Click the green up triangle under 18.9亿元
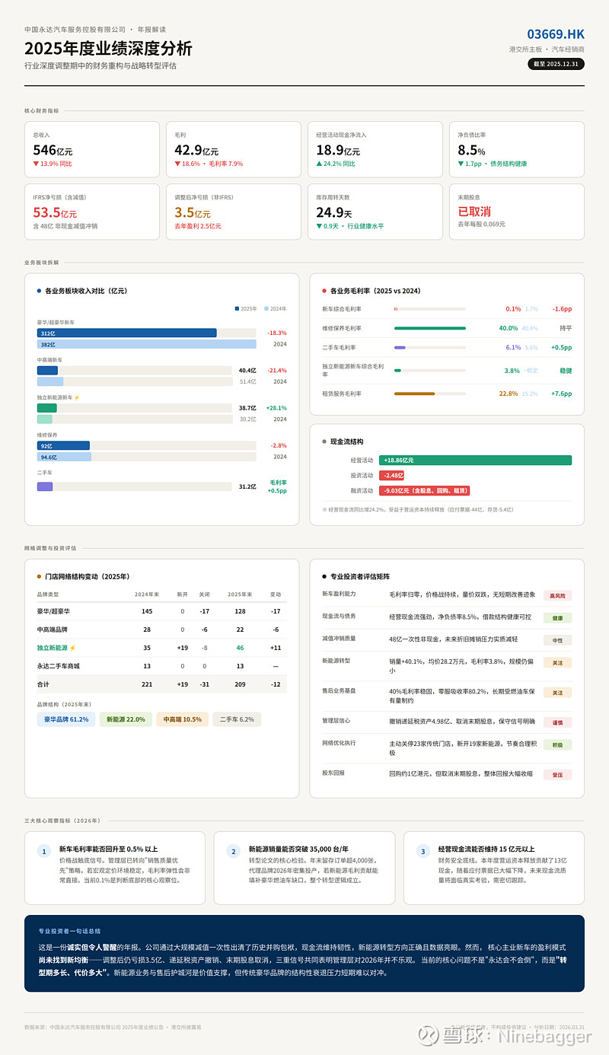This screenshot has height=1055, width=609. coord(319,164)
